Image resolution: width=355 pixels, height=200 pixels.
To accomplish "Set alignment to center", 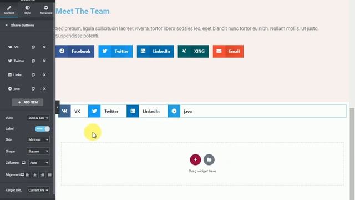I will [35, 175].
